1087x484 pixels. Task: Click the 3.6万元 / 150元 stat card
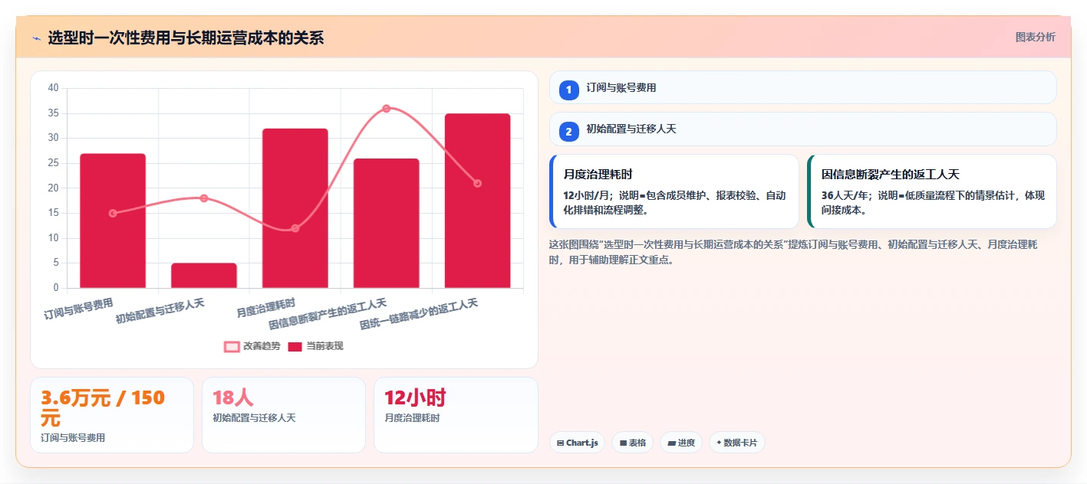[112, 415]
